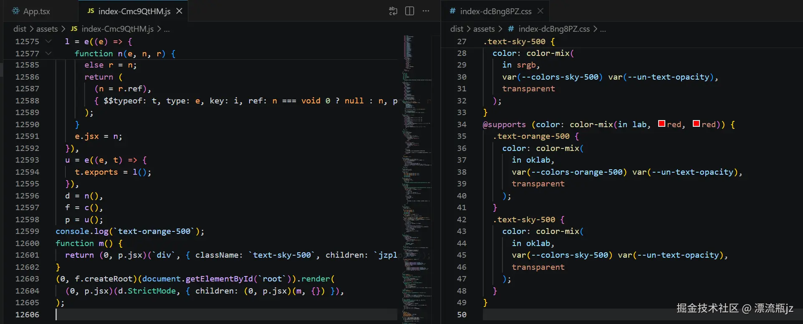803x324 pixels.
Task: Click e.jsx on line 12591
Action: tap(87, 136)
